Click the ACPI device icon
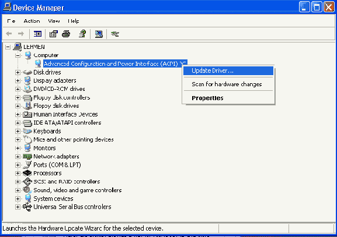 click(38, 63)
